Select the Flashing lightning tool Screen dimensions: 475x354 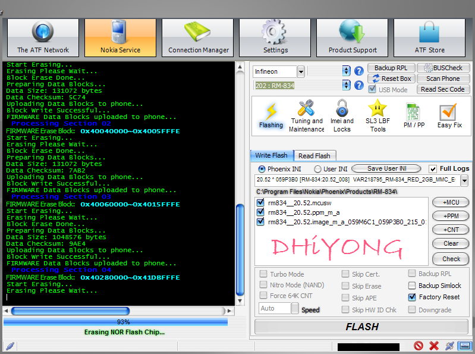(x=271, y=116)
